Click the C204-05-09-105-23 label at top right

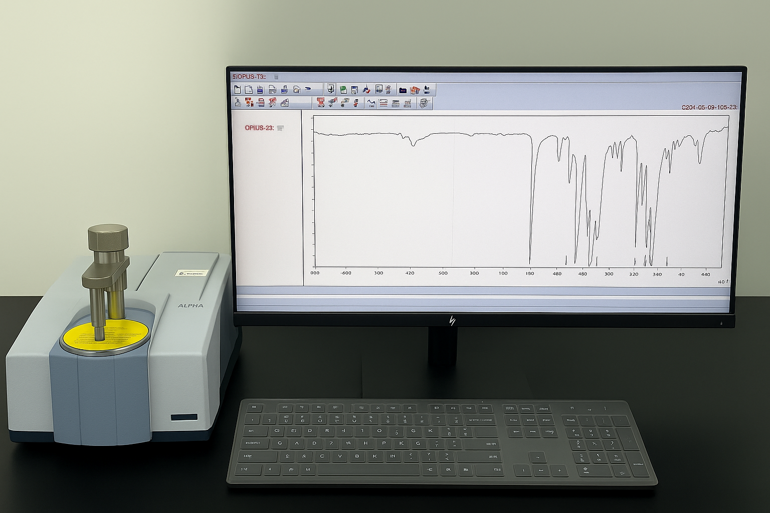click(709, 107)
